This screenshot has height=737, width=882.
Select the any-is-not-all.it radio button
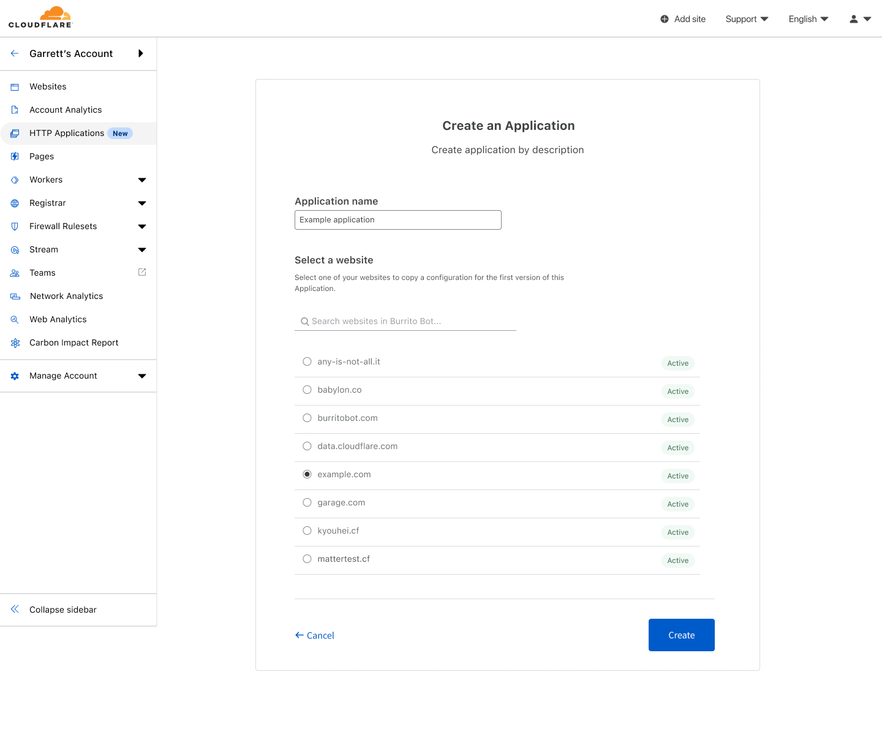(307, 361)
